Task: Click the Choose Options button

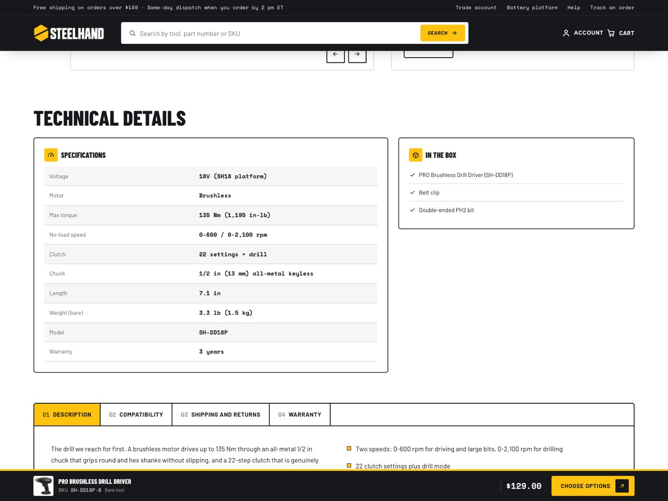Action: pos(593,486)
